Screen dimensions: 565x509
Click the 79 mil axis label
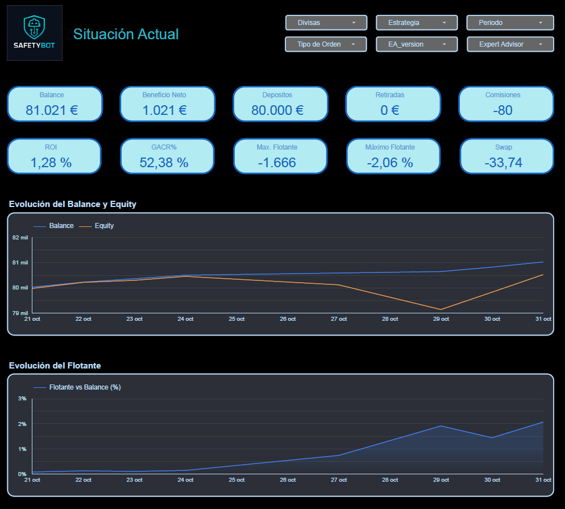(20, 313)
